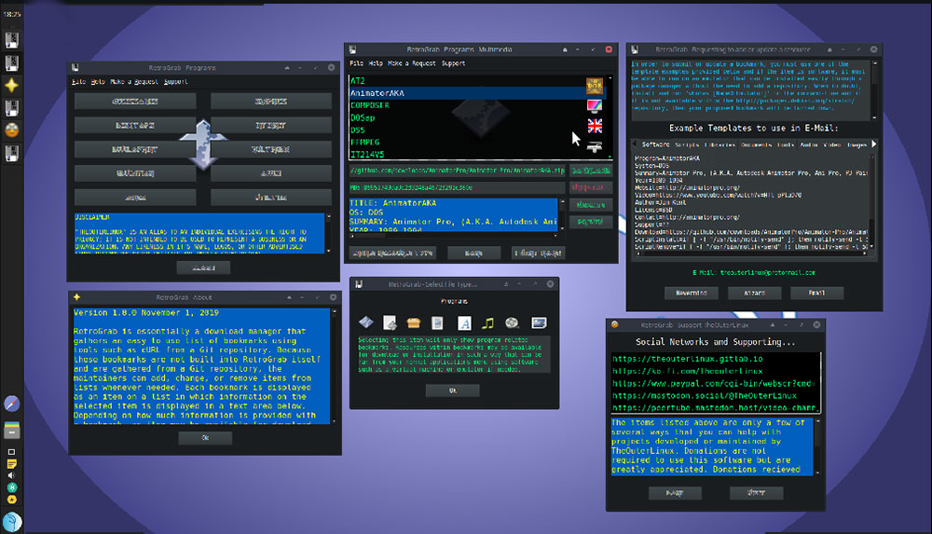The height and width of the screenshot is (534, 932).
Task: Switch to the Images template tab
Action: tap(857, 144)
